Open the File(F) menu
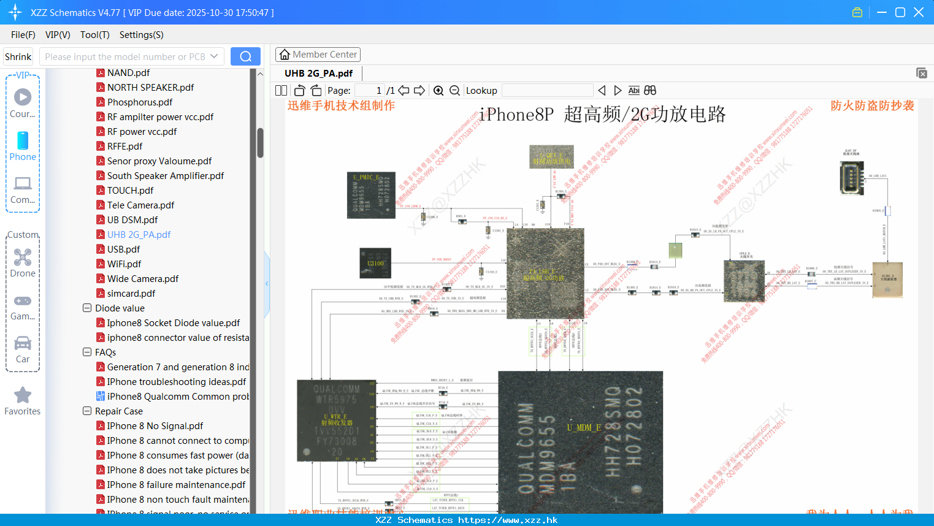 pos(23,35)
